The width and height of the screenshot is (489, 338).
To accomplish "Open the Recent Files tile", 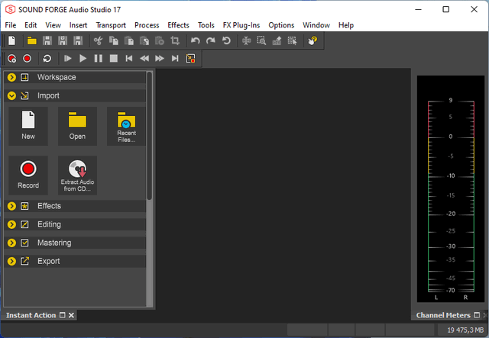I will pos(126,126).
